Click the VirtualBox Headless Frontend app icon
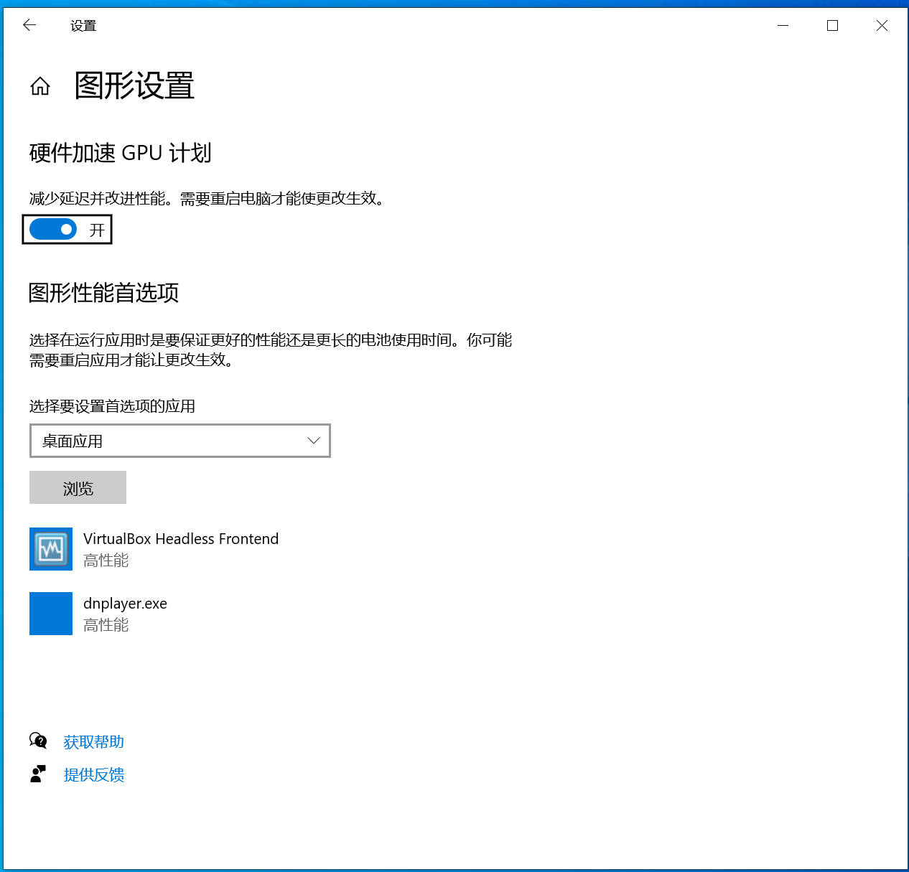Viewport: 909px width, 872px height. click(51, 549)
